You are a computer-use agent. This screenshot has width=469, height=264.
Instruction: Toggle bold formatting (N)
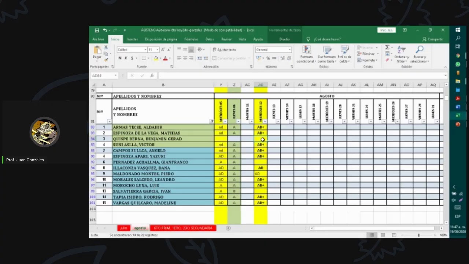tap(120, 58)
